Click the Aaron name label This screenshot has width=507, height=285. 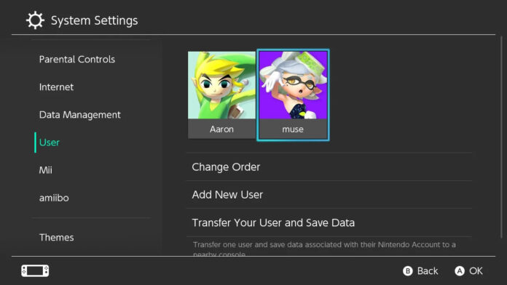[x=221, y=129]
